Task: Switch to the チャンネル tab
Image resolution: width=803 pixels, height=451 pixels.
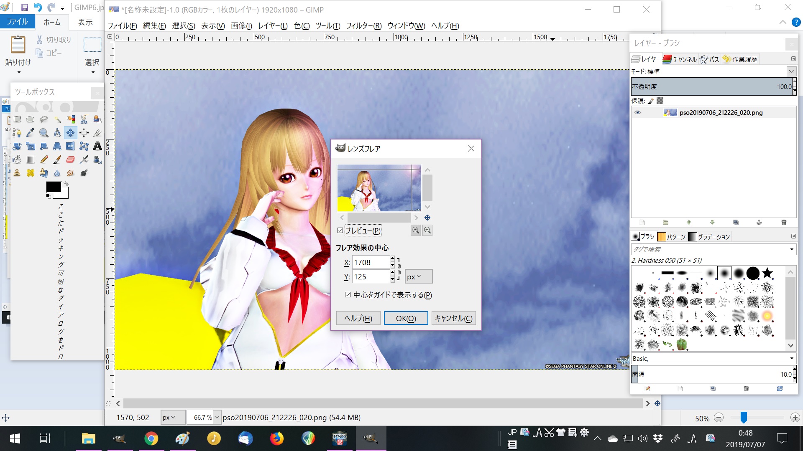Action: tap(680, 59)
